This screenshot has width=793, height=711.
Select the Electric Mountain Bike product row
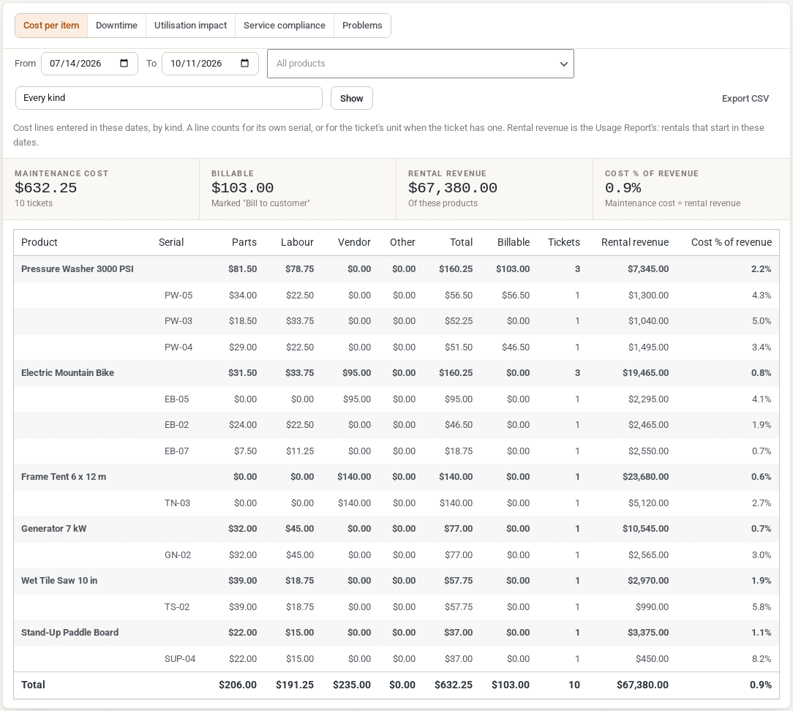pos(396,373)
